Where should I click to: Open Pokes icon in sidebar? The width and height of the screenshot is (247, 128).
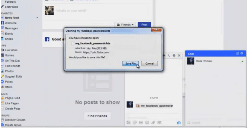(2, 82)
